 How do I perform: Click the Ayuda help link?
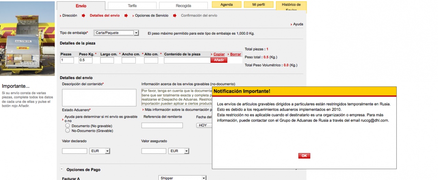pyautogui.click(x=298, y=24)
